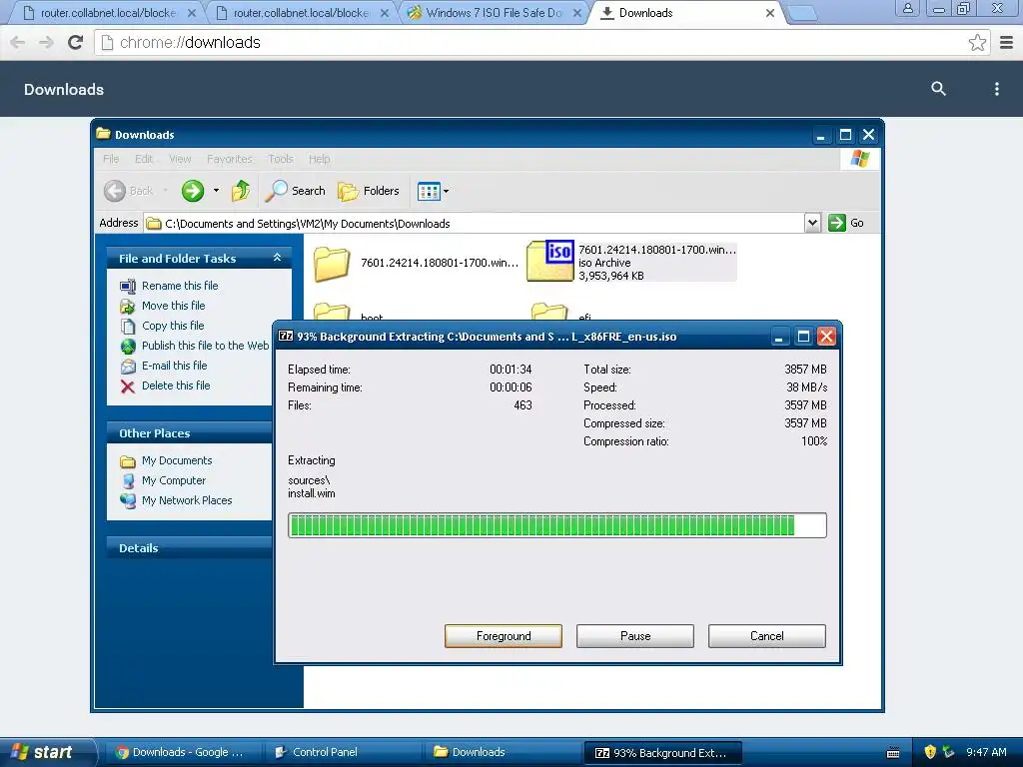The image size is (1023, 767).
Task: Click the green extraction progress bar
Action: coord(557,525)
